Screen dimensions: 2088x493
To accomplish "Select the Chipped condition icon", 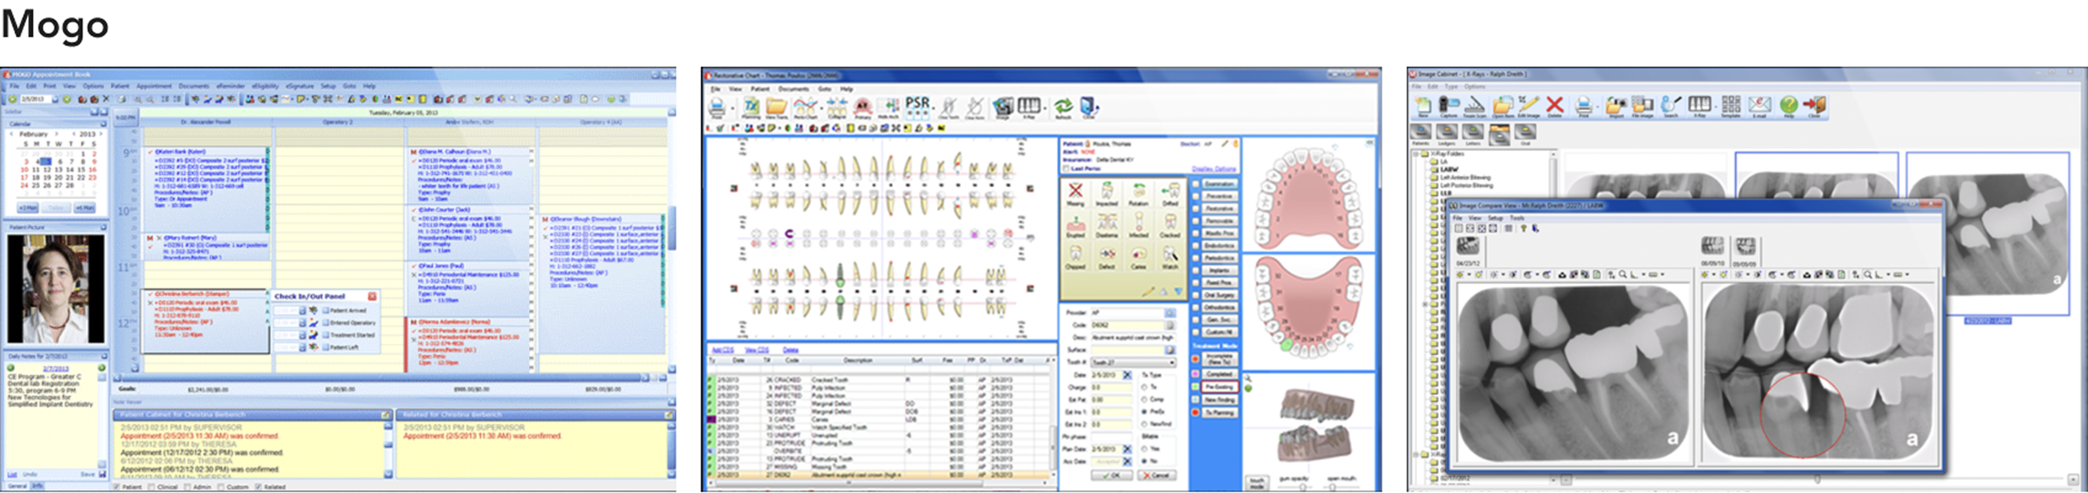I will pyautogui.click(x=1075, y=258).
